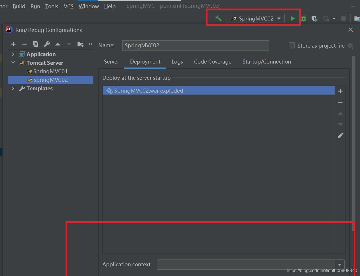The height and width of the screenshot is (276, 360).
Task: Expand the Application tree node
Action: 13,54
